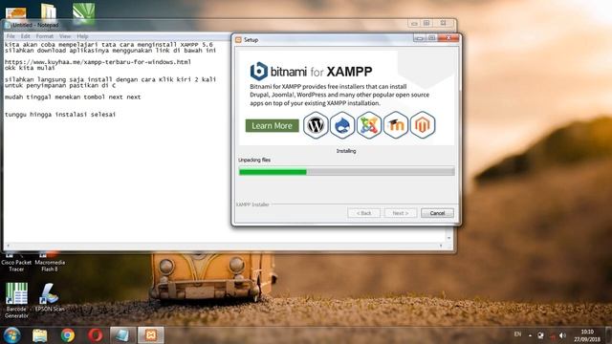
Task: Switch to Notepad taskbar button
Action: click(123, 335)
